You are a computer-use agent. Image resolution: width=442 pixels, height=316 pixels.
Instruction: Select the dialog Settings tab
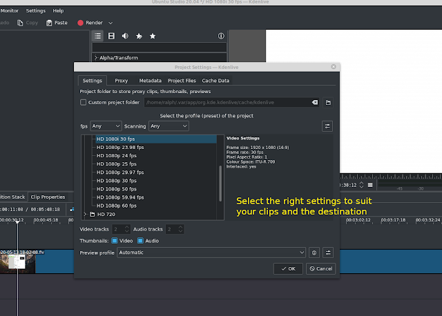(92, 81)
